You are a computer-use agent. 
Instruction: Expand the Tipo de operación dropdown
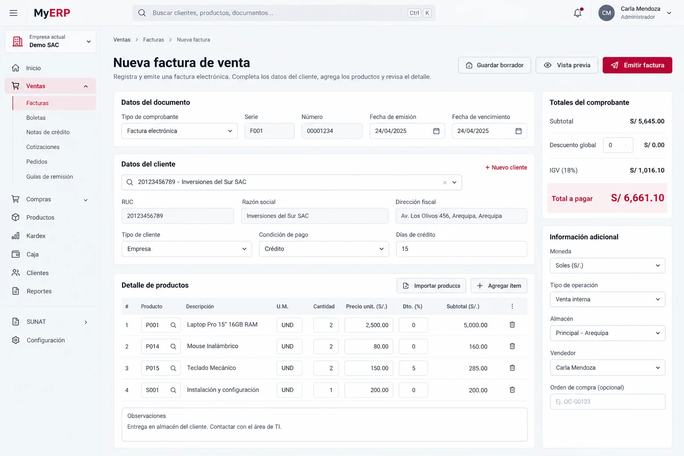[x=607, y=299]
